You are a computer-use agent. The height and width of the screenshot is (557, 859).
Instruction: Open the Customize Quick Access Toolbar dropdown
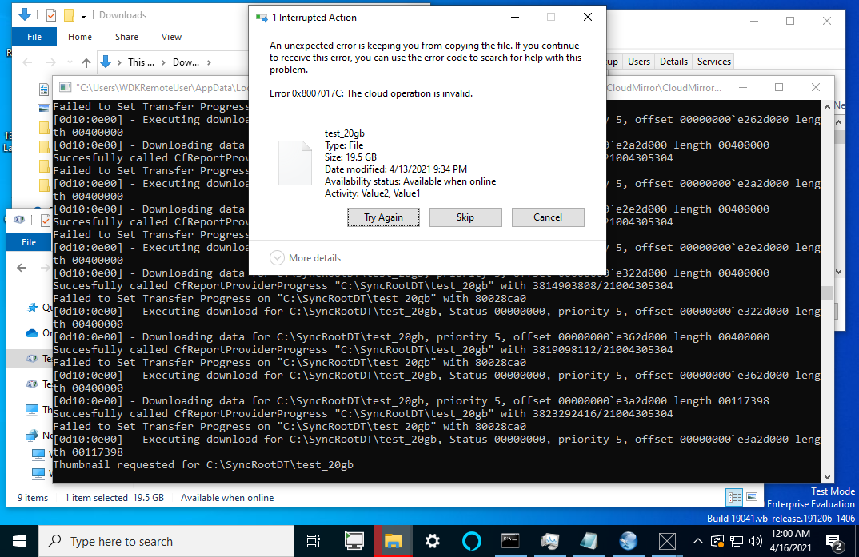83,14
